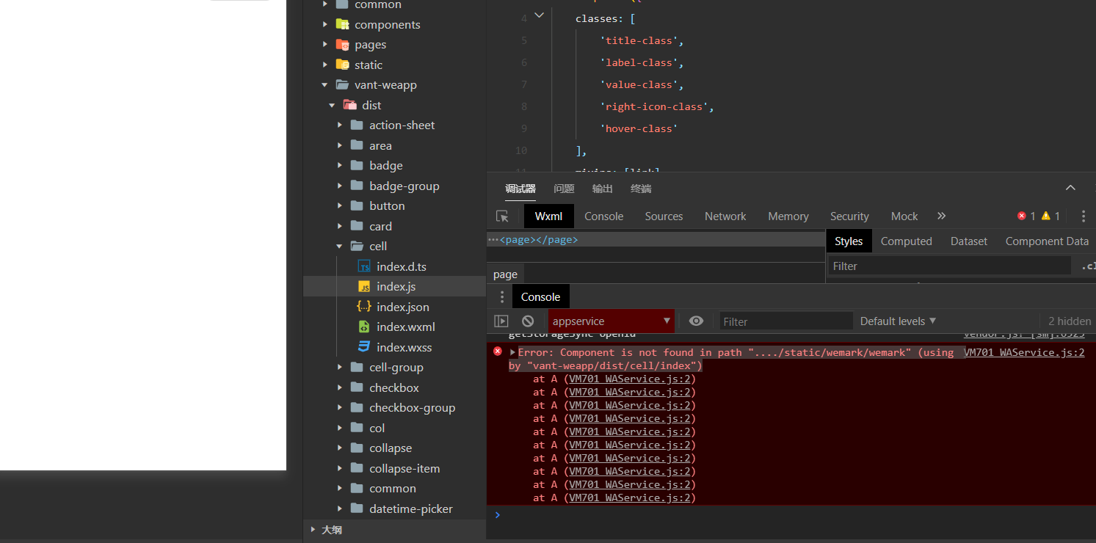Open the DevTools three-dot settings menu

pos(1083,216)
